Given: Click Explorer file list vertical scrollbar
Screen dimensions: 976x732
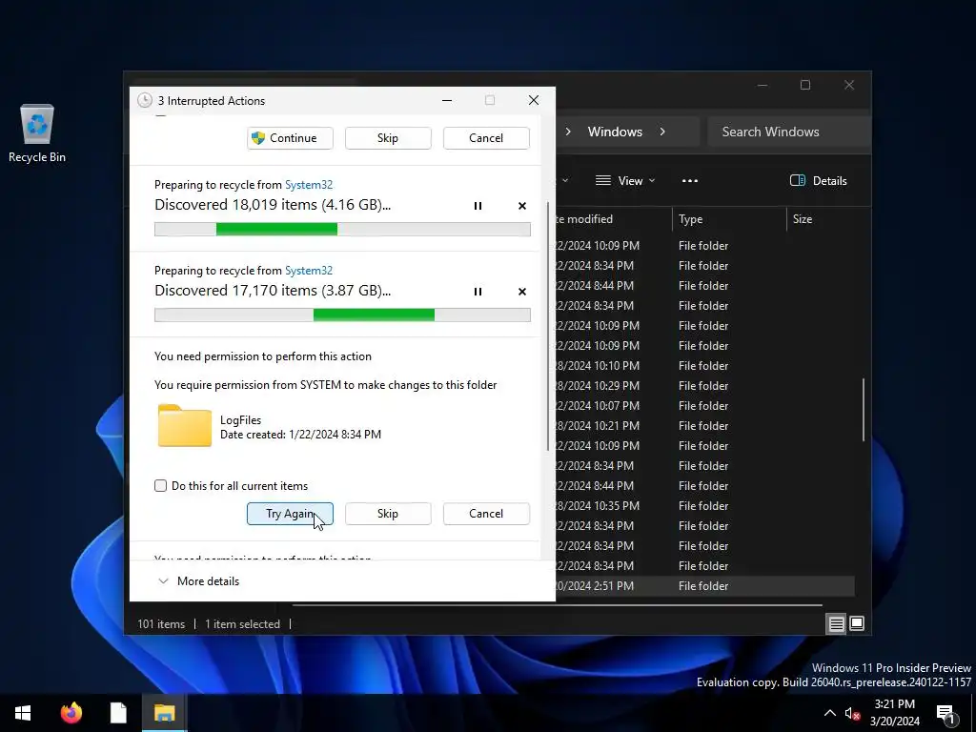Looking at the screenshot, I should tap(864, 410).
